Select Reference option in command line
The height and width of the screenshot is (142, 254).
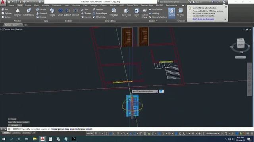pyautogui.click(x=80, y=129)
